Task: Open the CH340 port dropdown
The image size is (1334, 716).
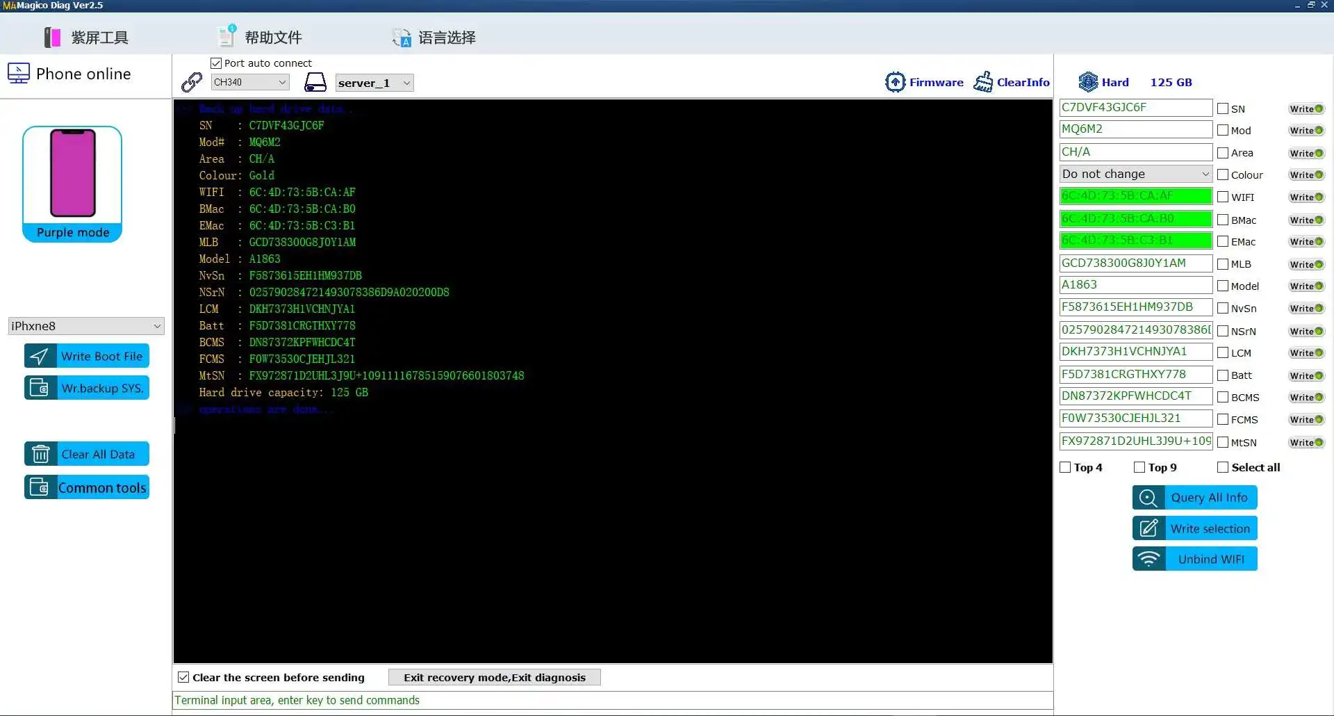Action: pos(250,82)
